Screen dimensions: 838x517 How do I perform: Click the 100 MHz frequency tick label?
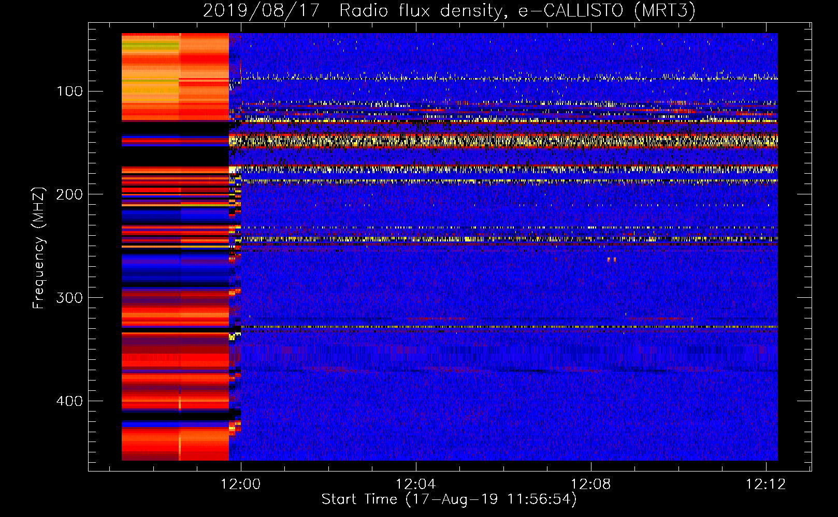69,92
